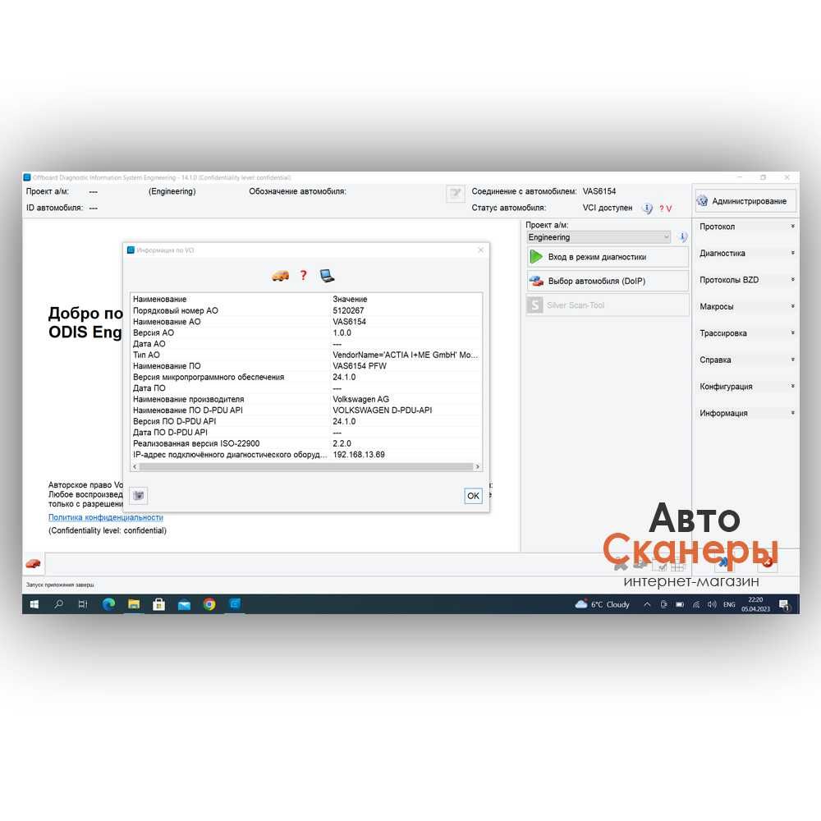Screen dimensions: 821x821
Task: Click the red question mark icon in dialog
Action: 303,275
